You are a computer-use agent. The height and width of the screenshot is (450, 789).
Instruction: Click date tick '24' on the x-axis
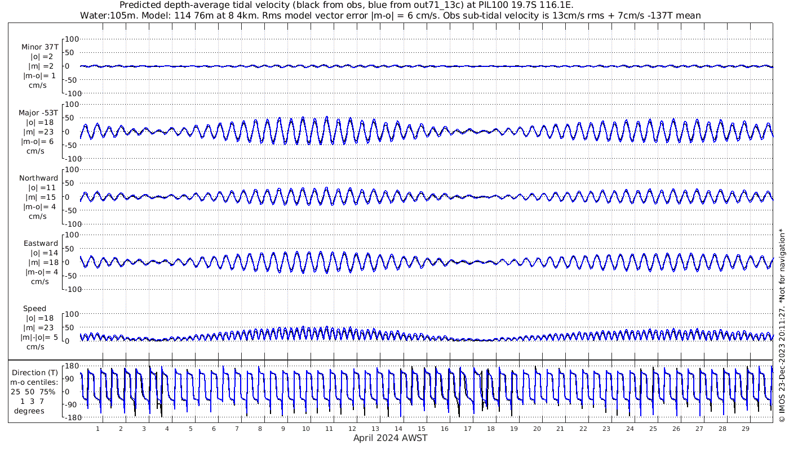point(630,429)
